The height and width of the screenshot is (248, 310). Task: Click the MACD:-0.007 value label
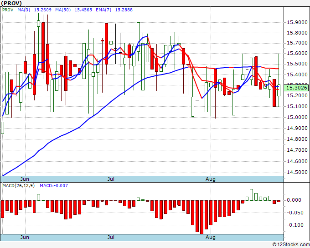[x=54, y=186]
